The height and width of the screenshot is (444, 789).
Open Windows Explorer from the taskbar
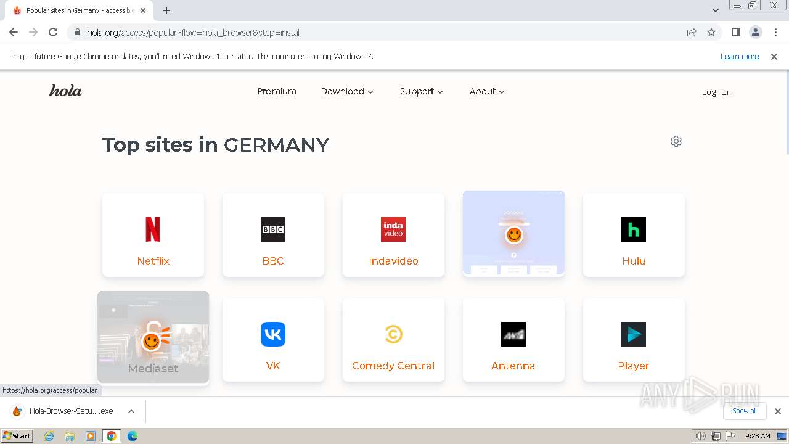70,436
